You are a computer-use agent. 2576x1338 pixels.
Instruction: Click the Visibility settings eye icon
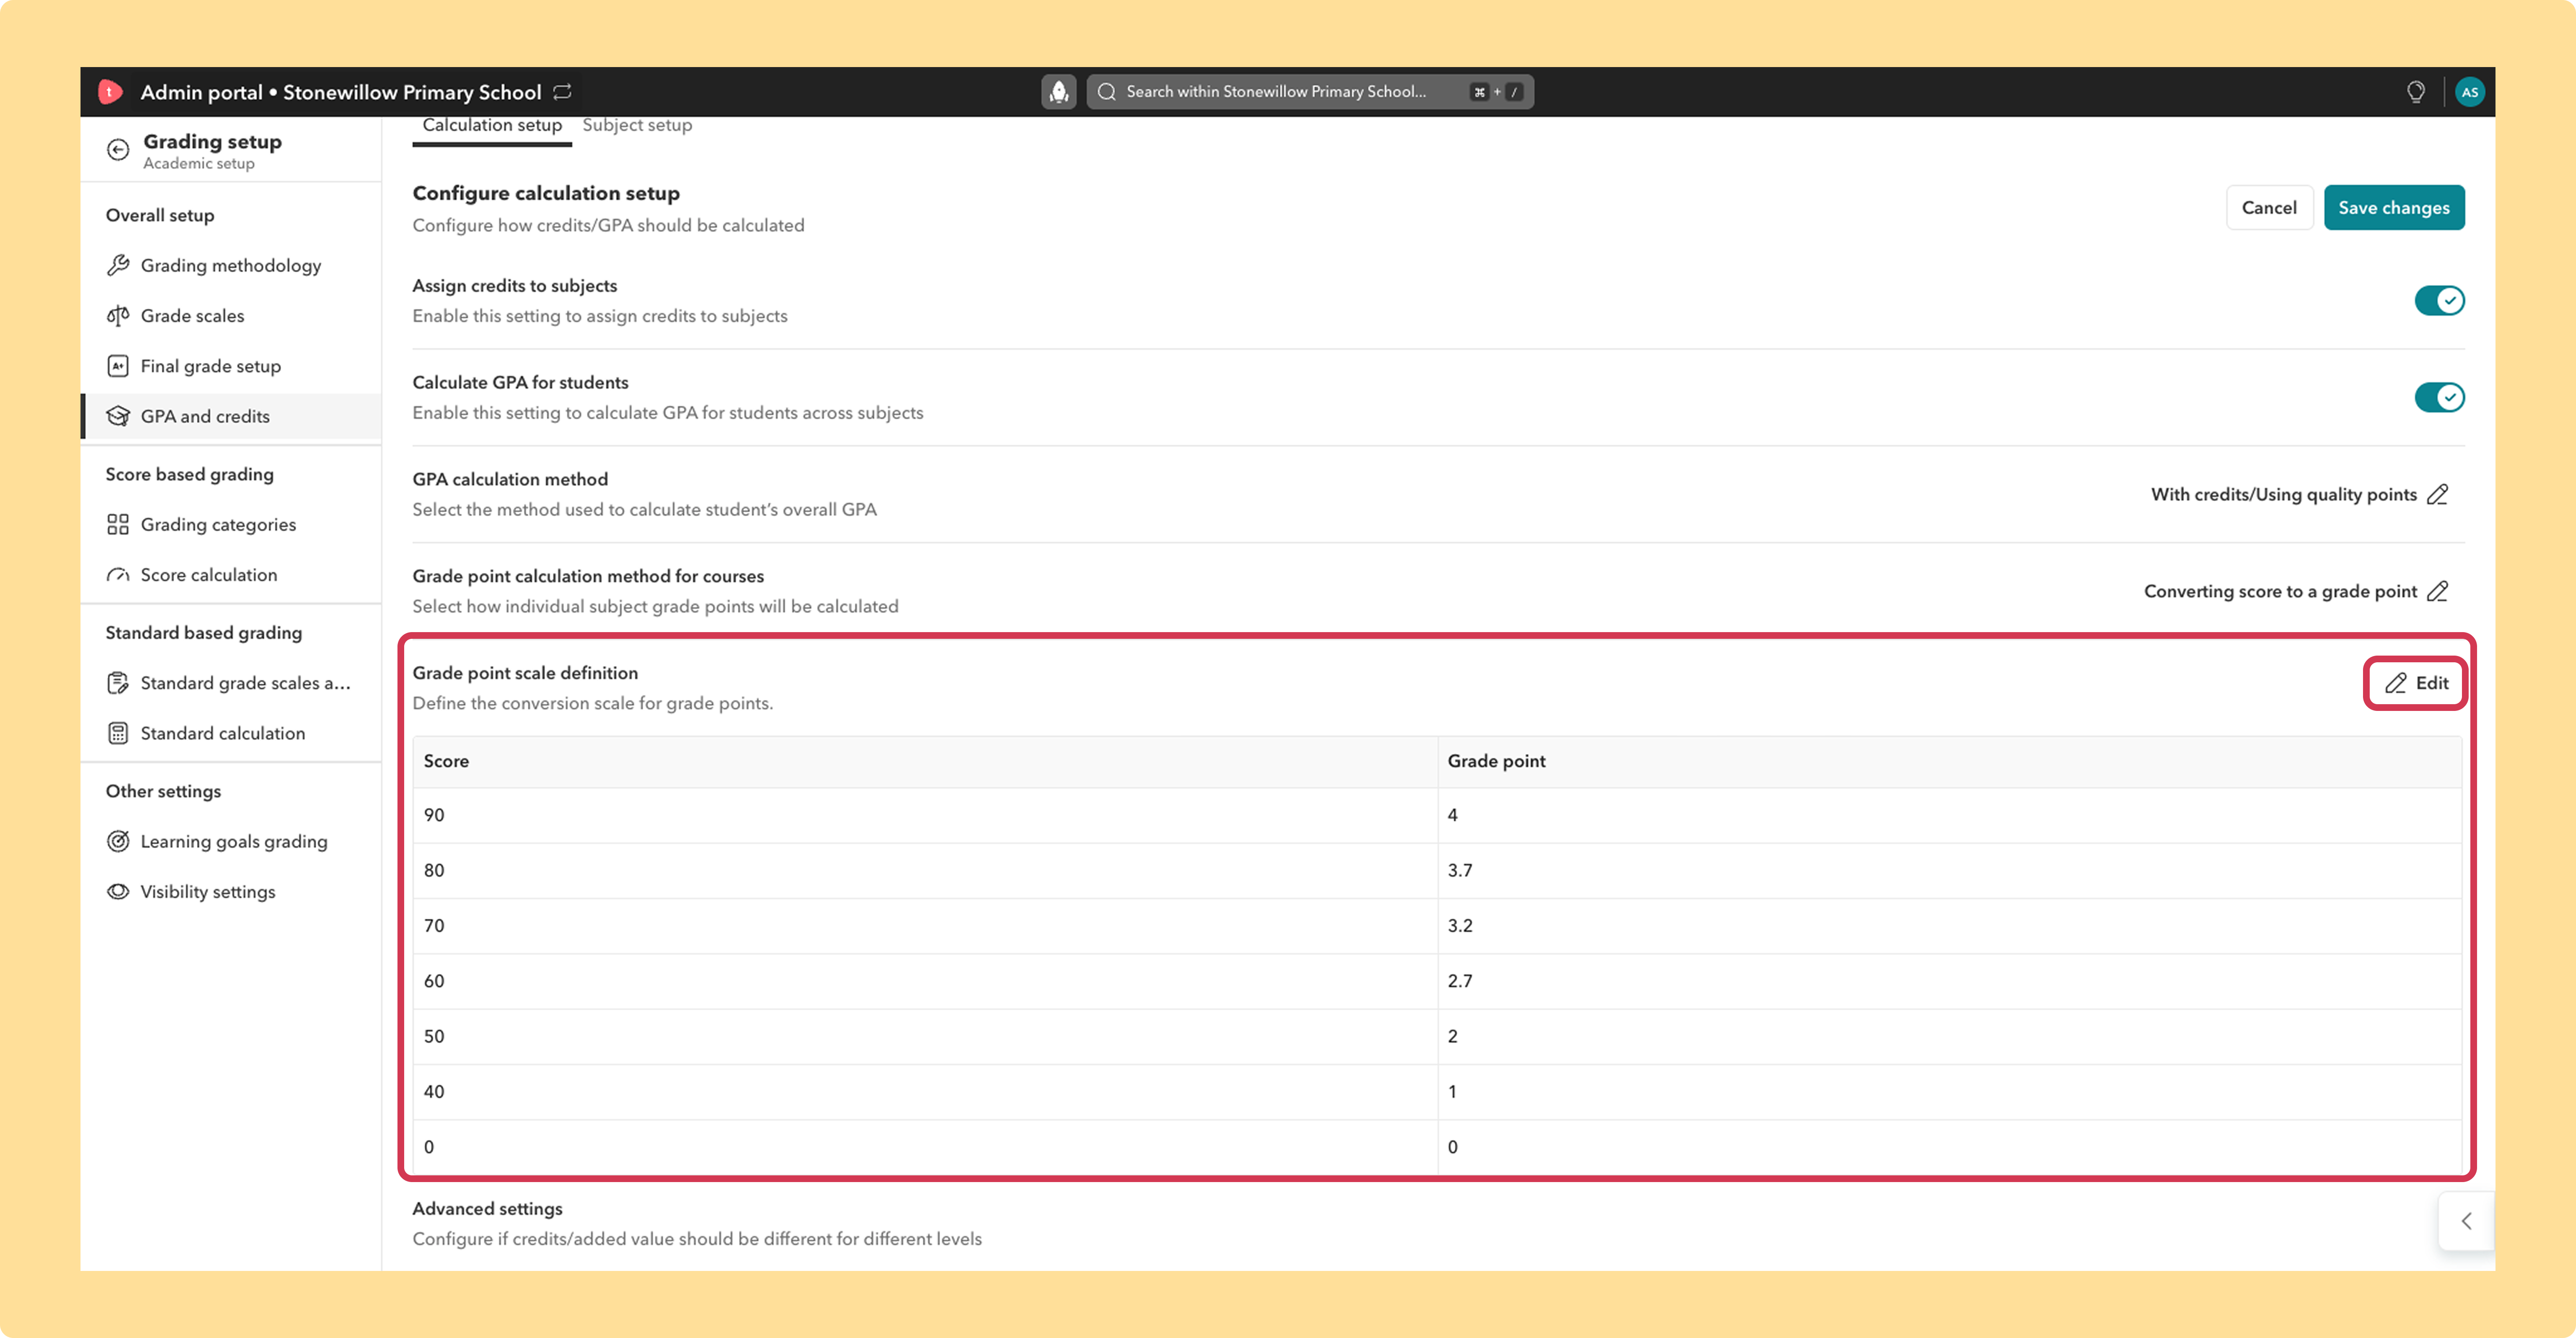tap(118, 891)
